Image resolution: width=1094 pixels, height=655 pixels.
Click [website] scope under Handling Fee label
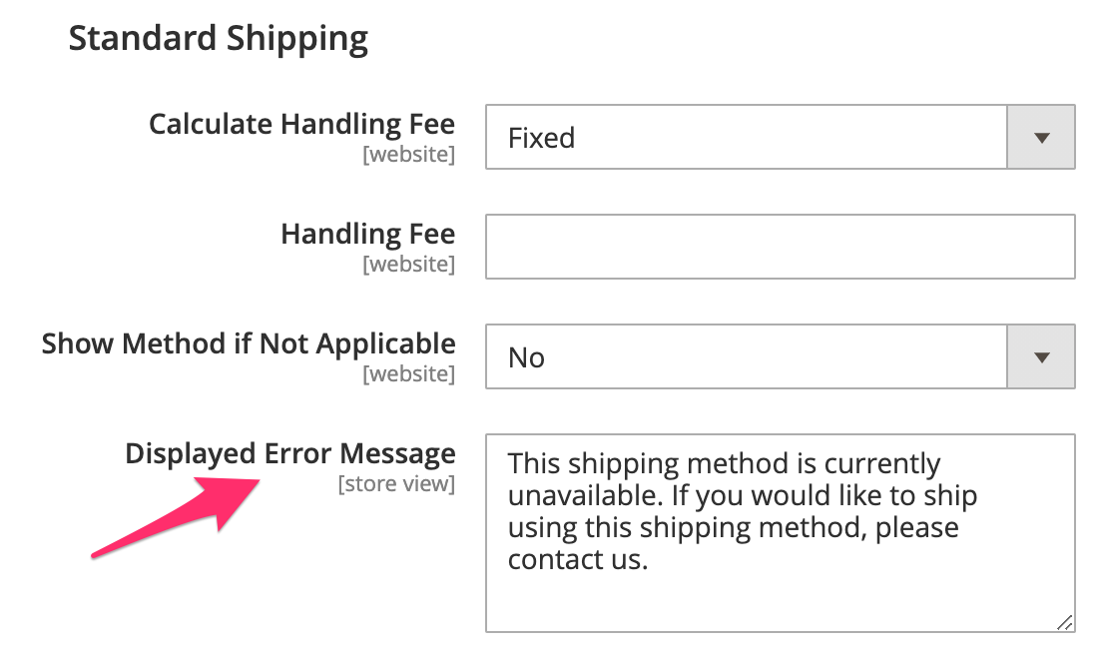click(x=408, y=265)
